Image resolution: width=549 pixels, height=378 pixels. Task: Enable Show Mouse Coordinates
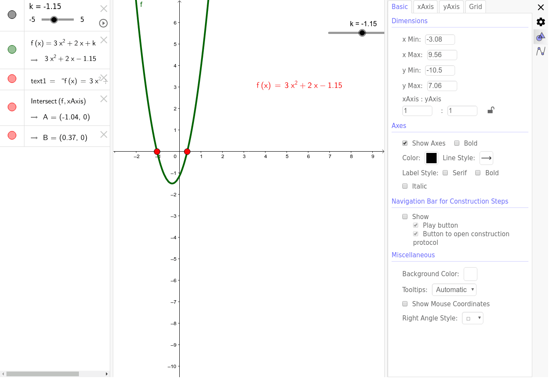point(405,304)
